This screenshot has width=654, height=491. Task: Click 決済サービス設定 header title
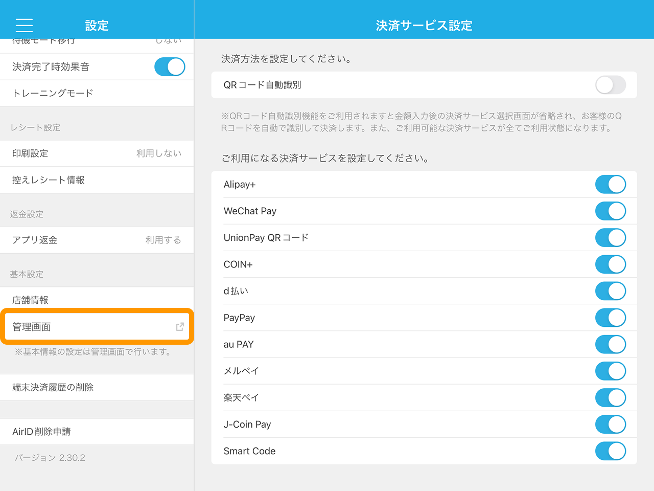point(424,26)
